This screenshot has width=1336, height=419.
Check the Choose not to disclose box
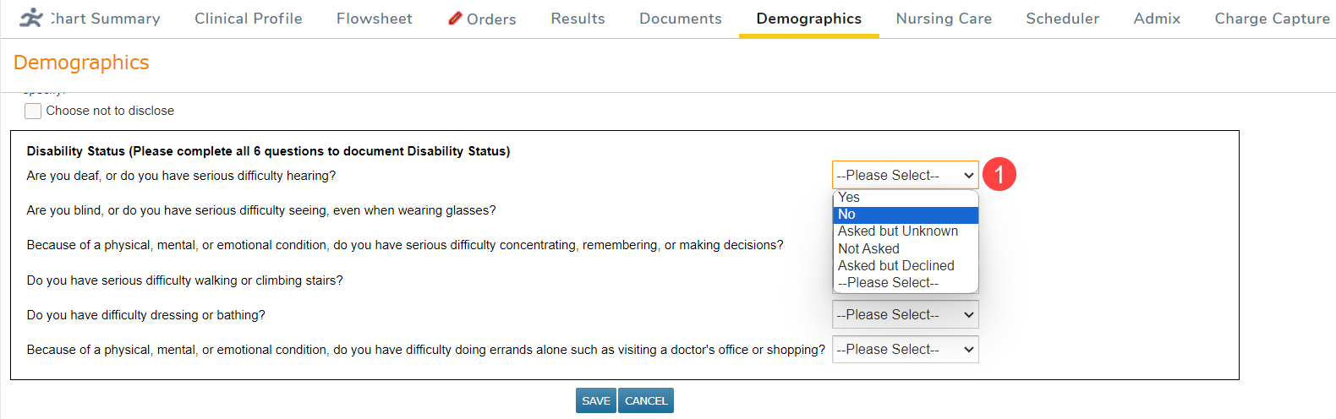[33, 111]
